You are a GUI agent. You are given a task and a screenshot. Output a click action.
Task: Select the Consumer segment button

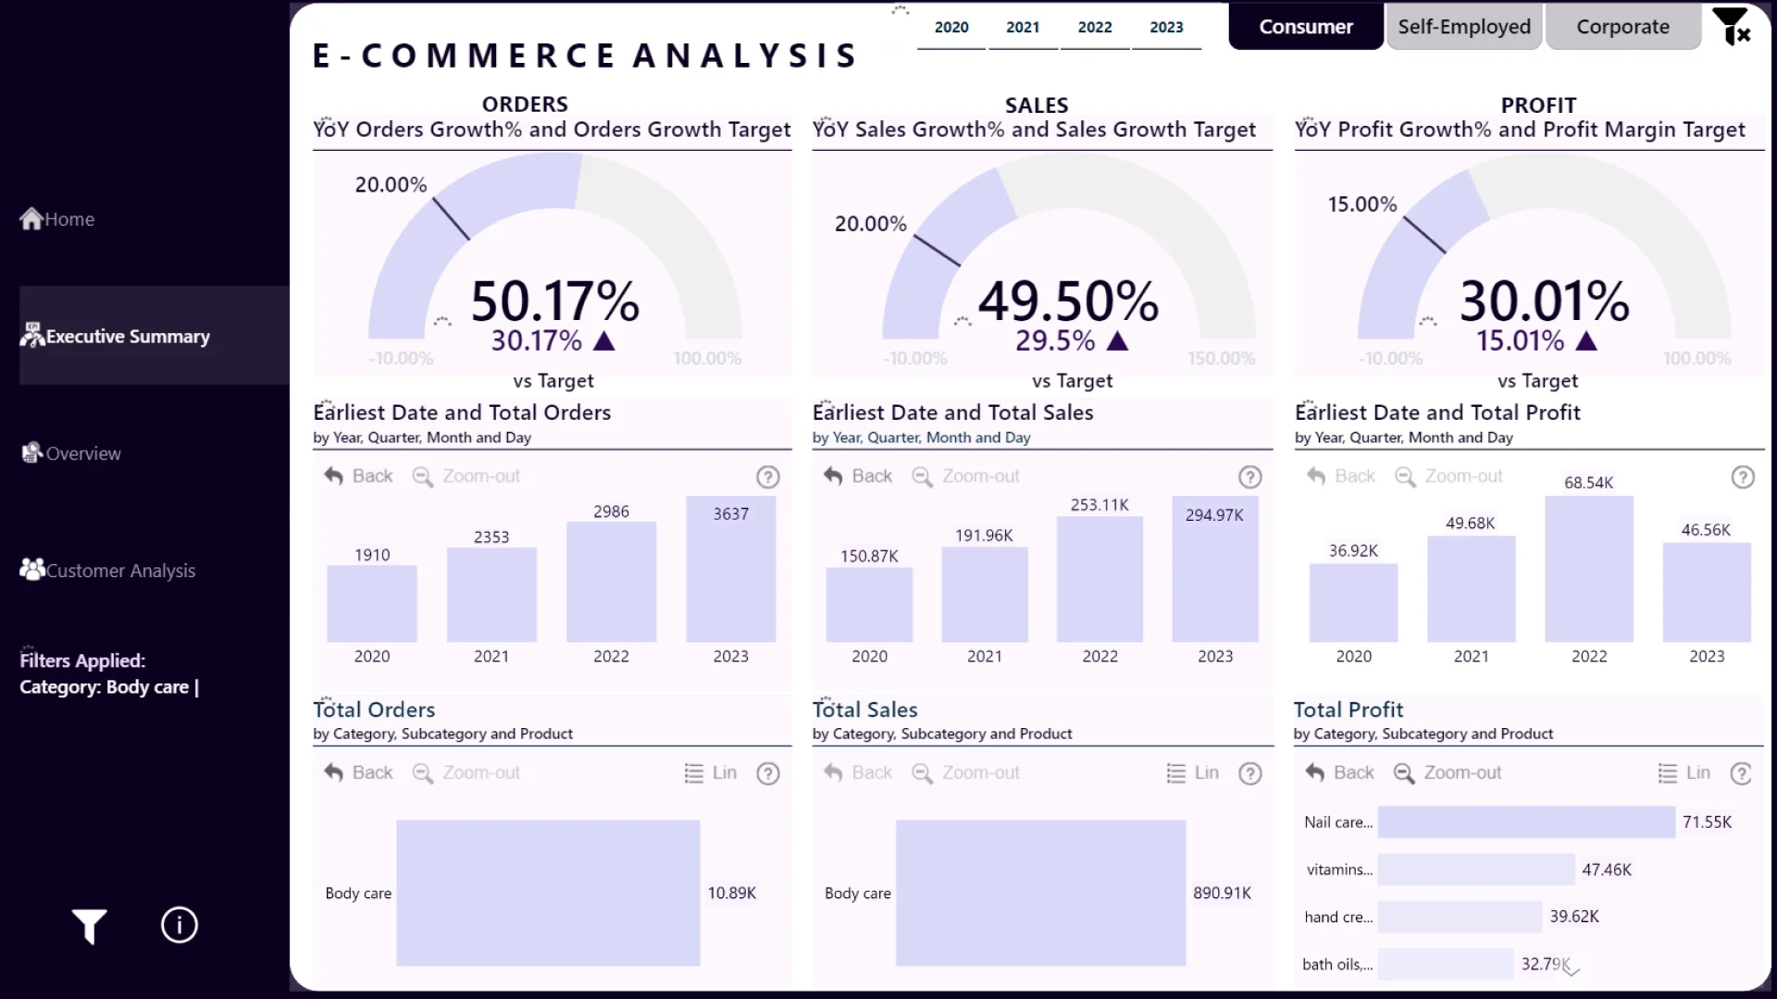[1306, 27]
